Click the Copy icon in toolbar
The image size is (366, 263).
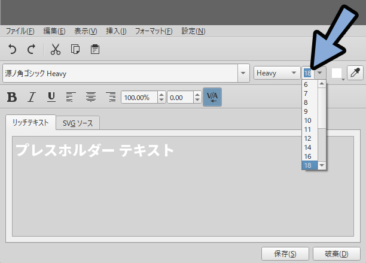(75, 49)
